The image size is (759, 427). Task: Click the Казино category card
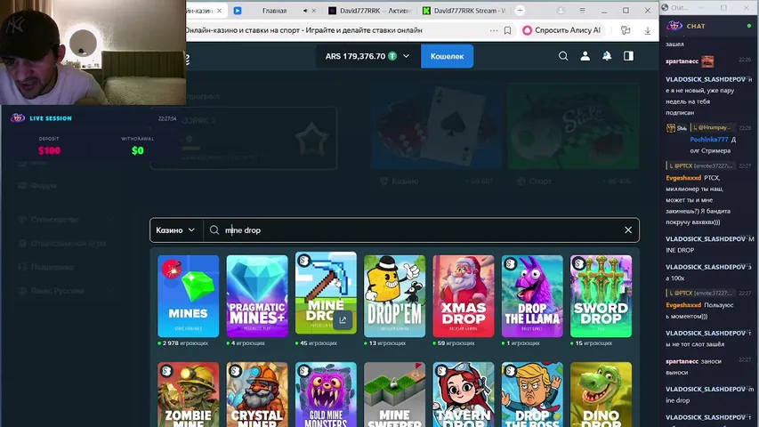click(437, 136)
